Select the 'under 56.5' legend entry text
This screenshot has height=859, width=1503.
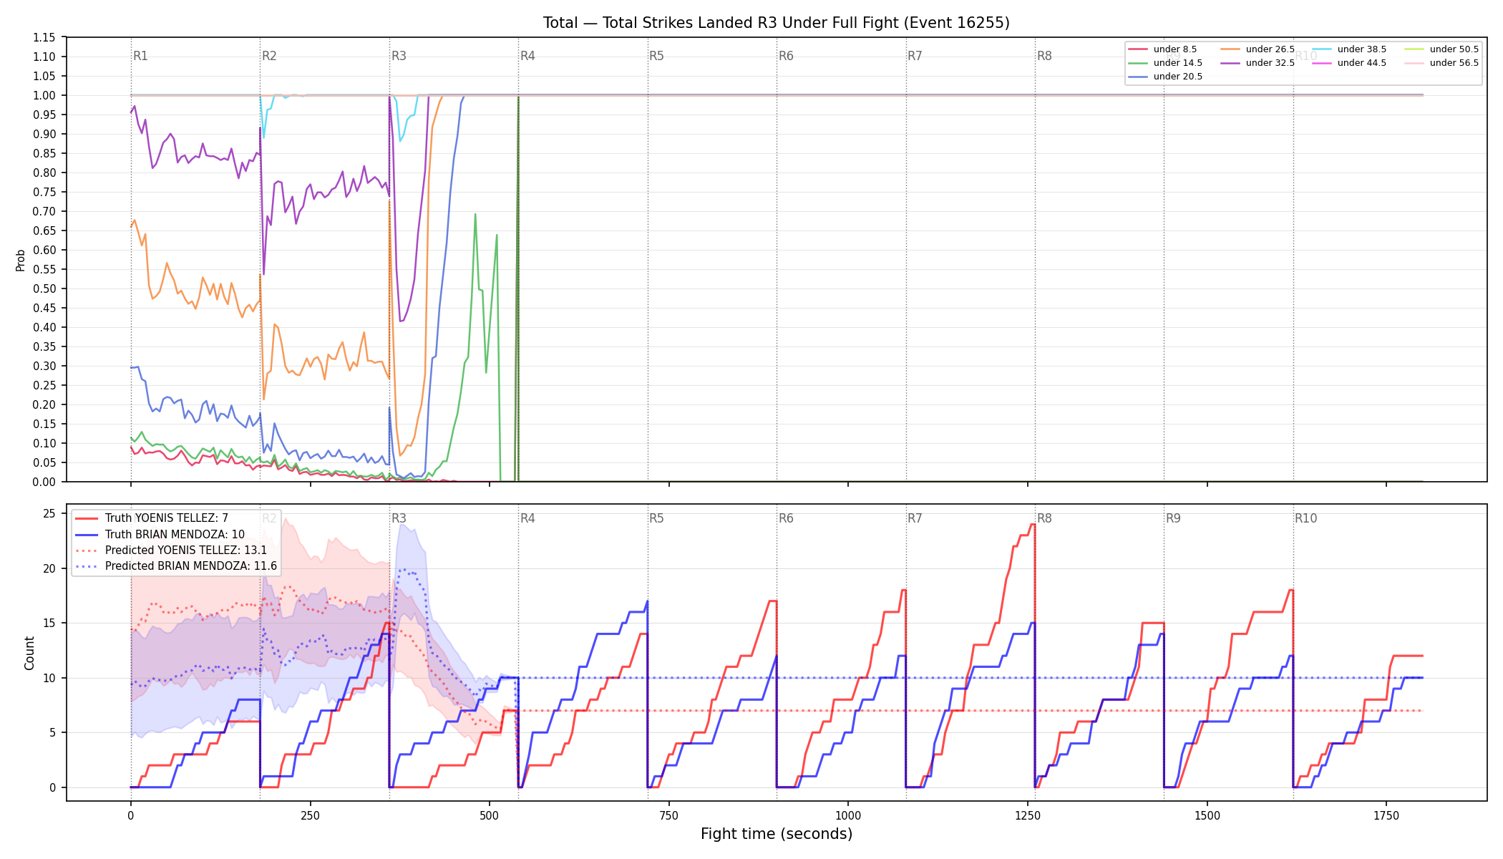[x=1454, y=63]
